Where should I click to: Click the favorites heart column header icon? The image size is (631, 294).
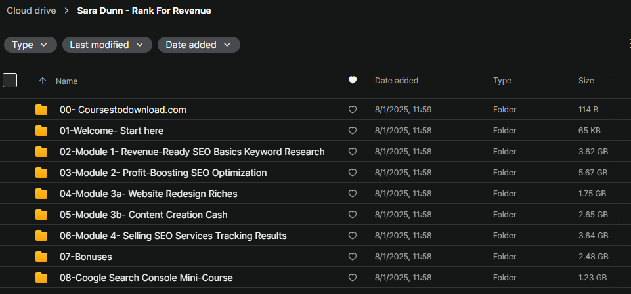pyautogui.click(x=353, y=81)
